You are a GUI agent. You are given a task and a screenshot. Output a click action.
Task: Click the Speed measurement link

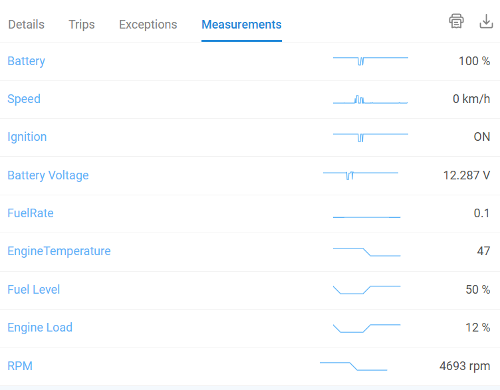click(24, 99)
